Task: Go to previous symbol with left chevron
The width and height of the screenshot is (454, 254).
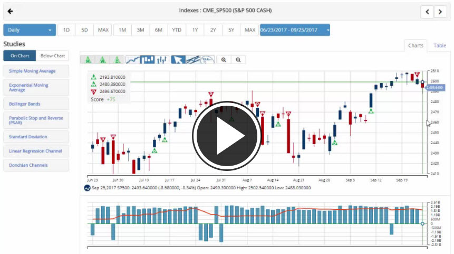Action: pos(427,12)
